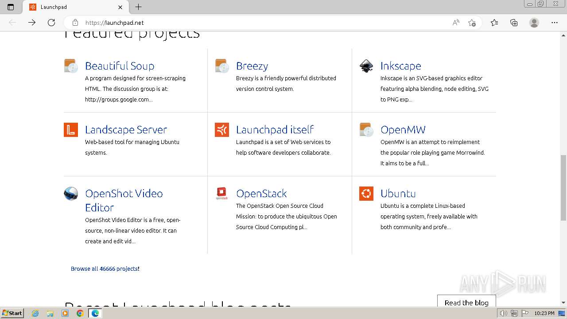Click the Ubuntu description text
This screenshot has height=319, width=567.
click(429, 216)
